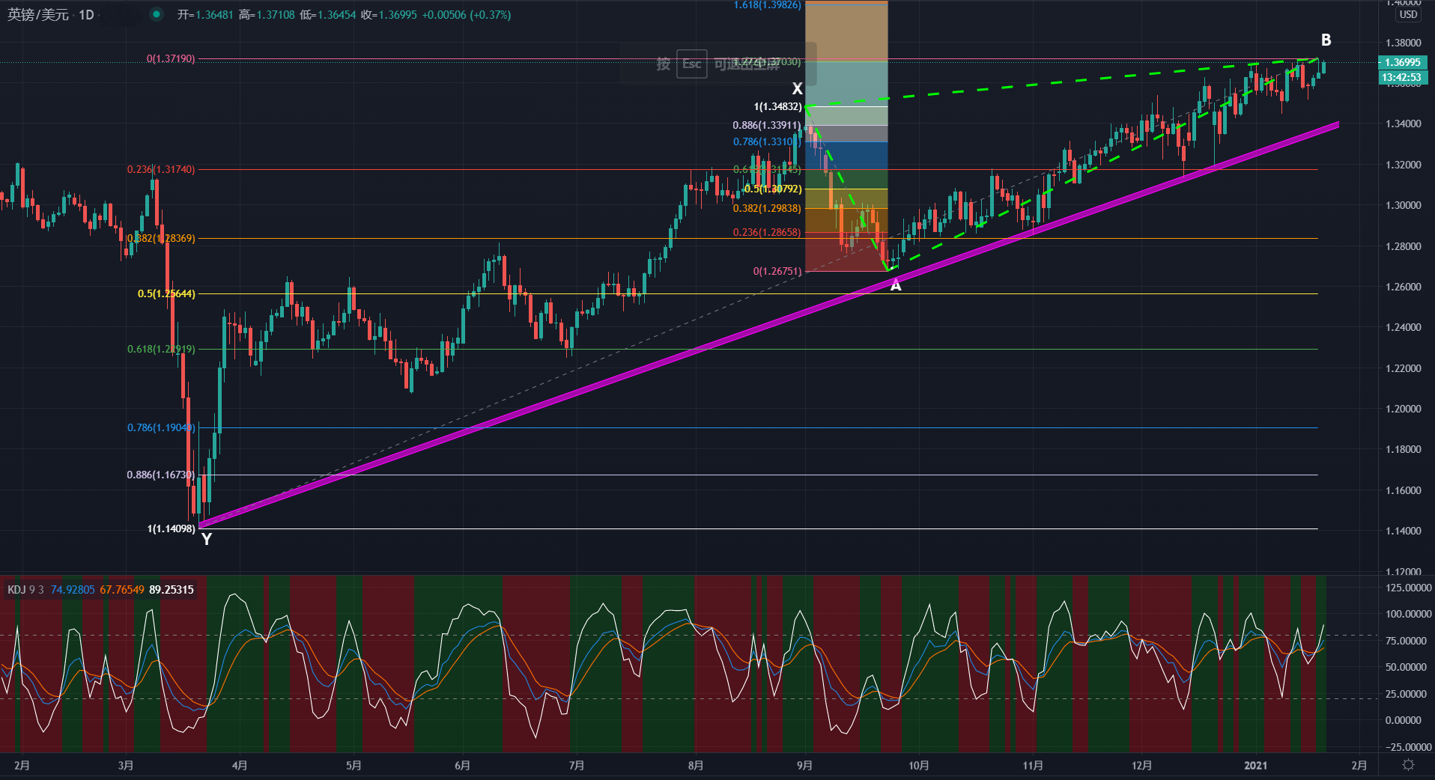Select the retracement label 0.382(1.29838)
Image resolution: width=1435 pixels, height=780 pixels.
tap(767, 208)
